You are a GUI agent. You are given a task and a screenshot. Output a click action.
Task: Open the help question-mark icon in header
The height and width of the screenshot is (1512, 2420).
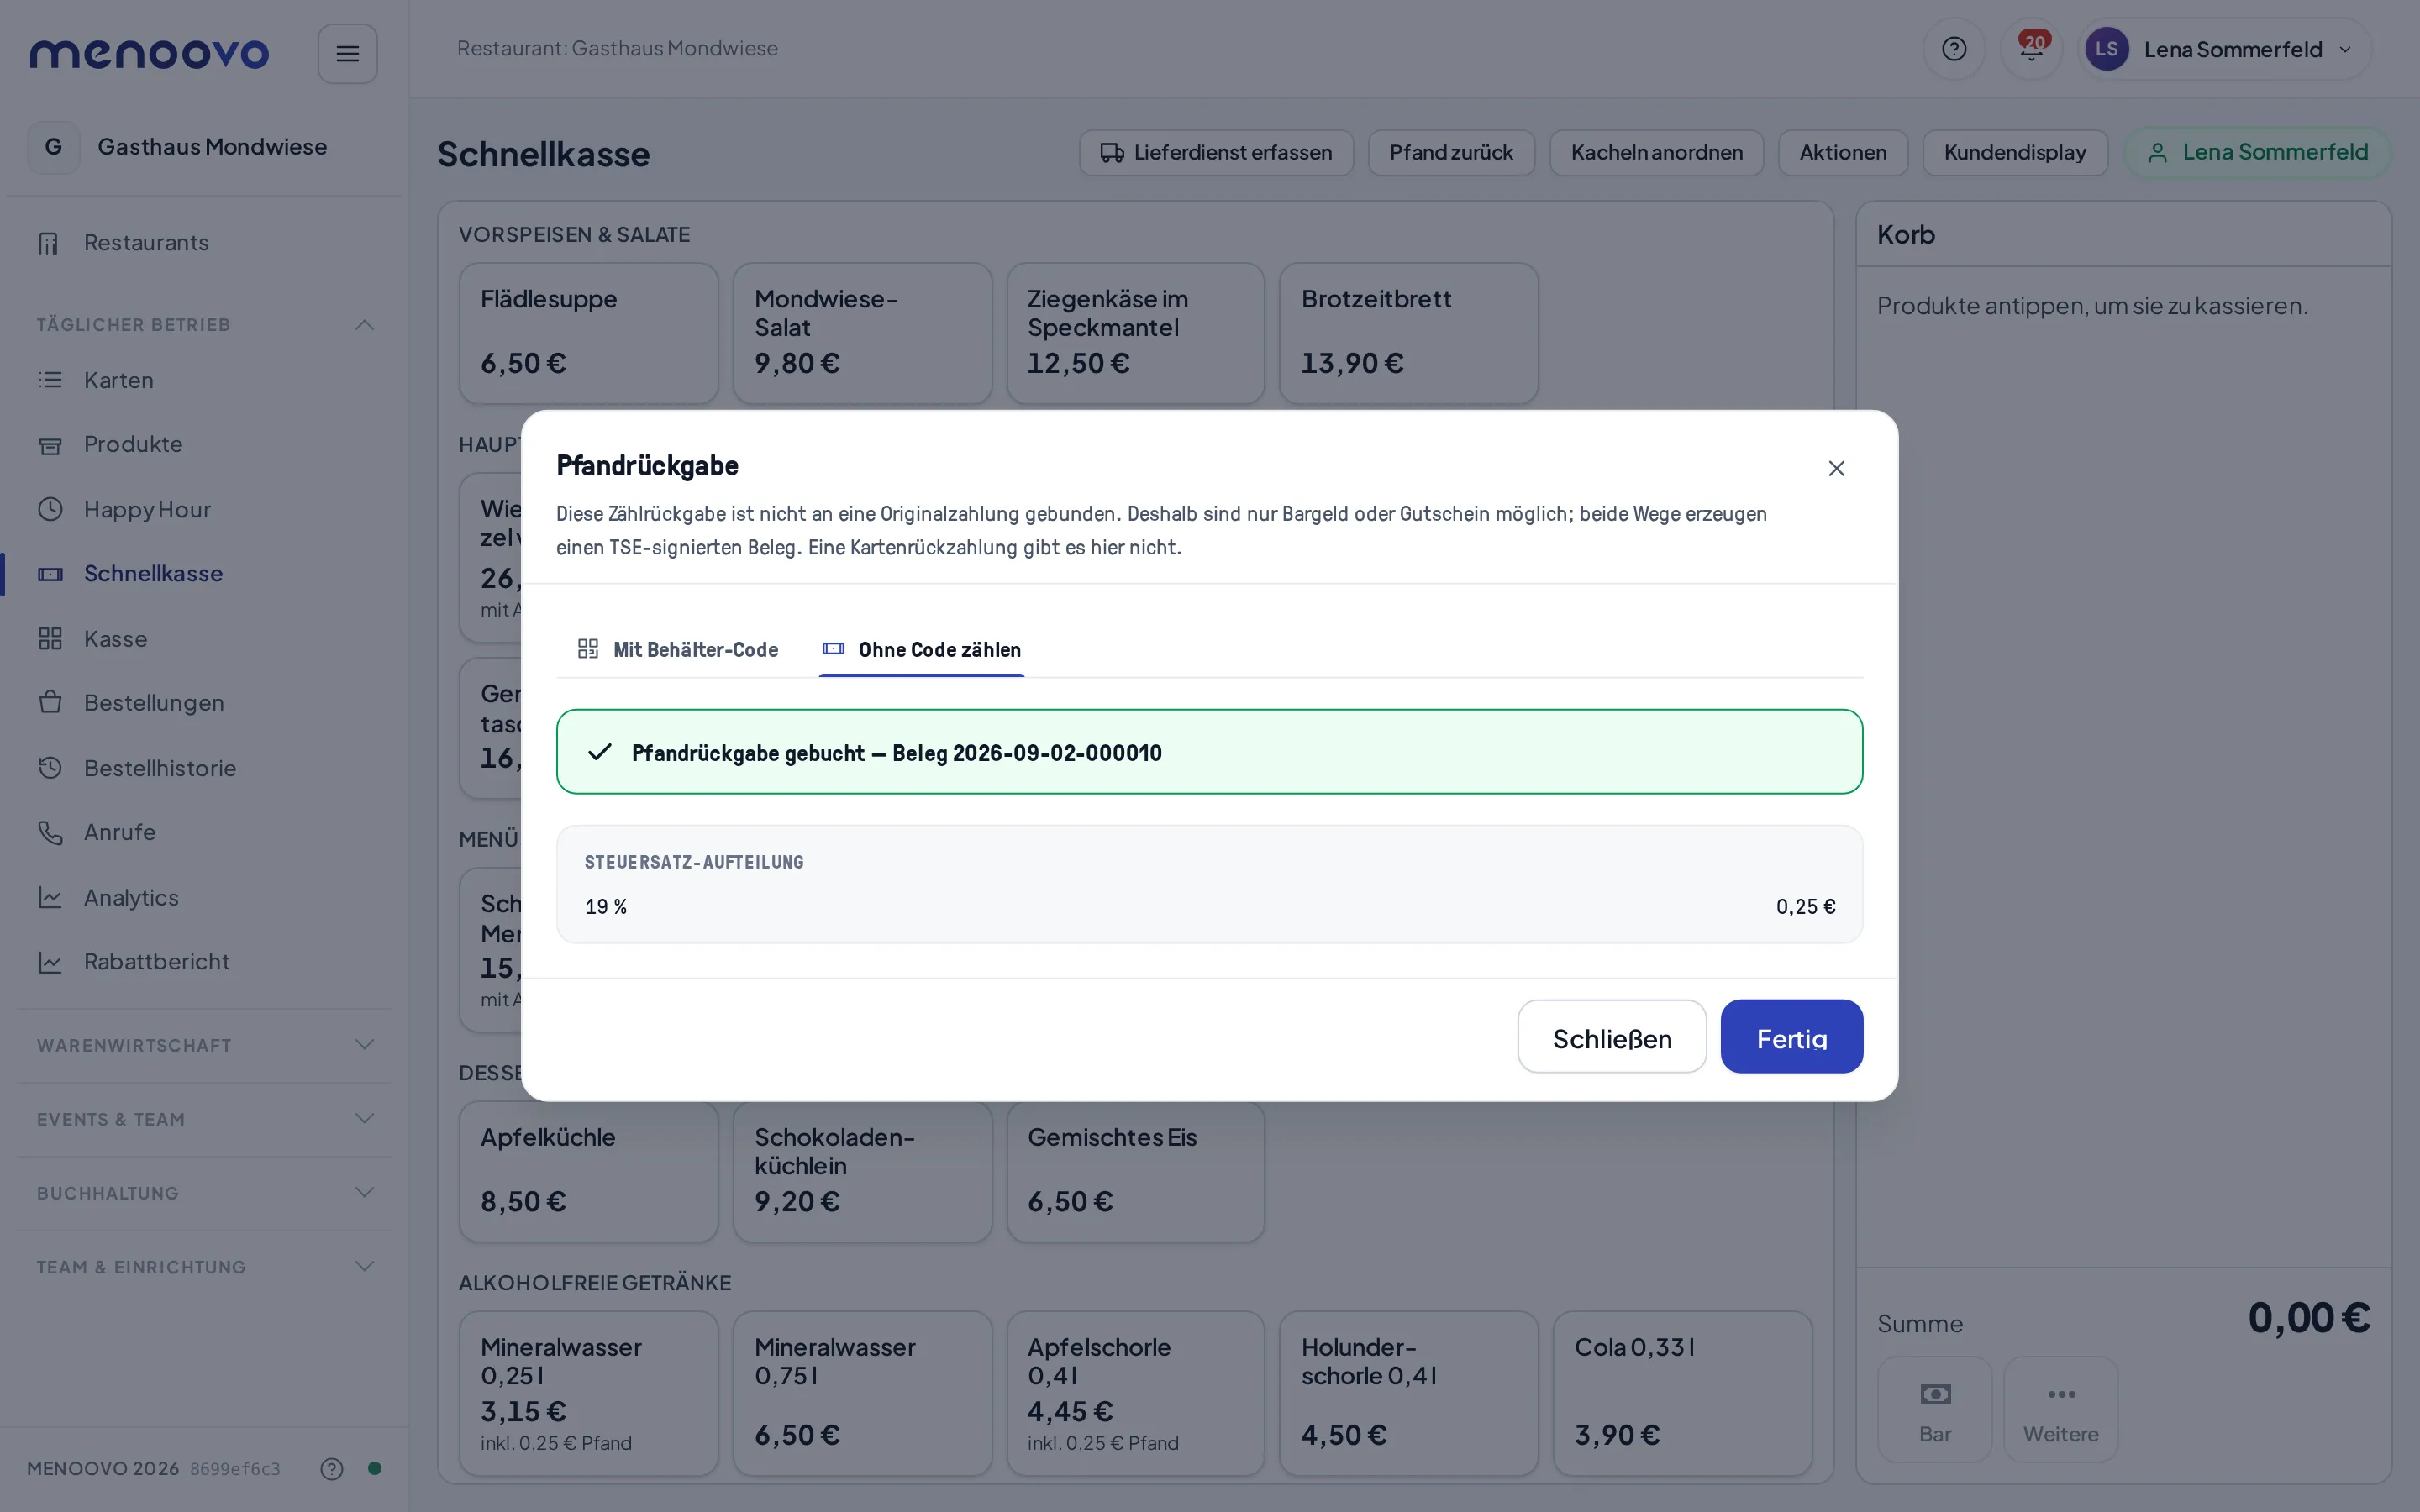(1953, 49)
